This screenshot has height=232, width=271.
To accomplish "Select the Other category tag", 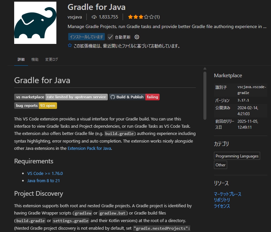I will [221, 165].
